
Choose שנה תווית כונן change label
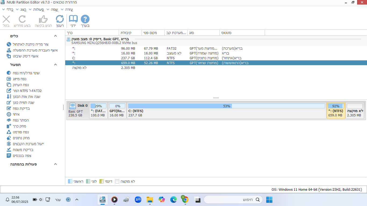(20, 102)
